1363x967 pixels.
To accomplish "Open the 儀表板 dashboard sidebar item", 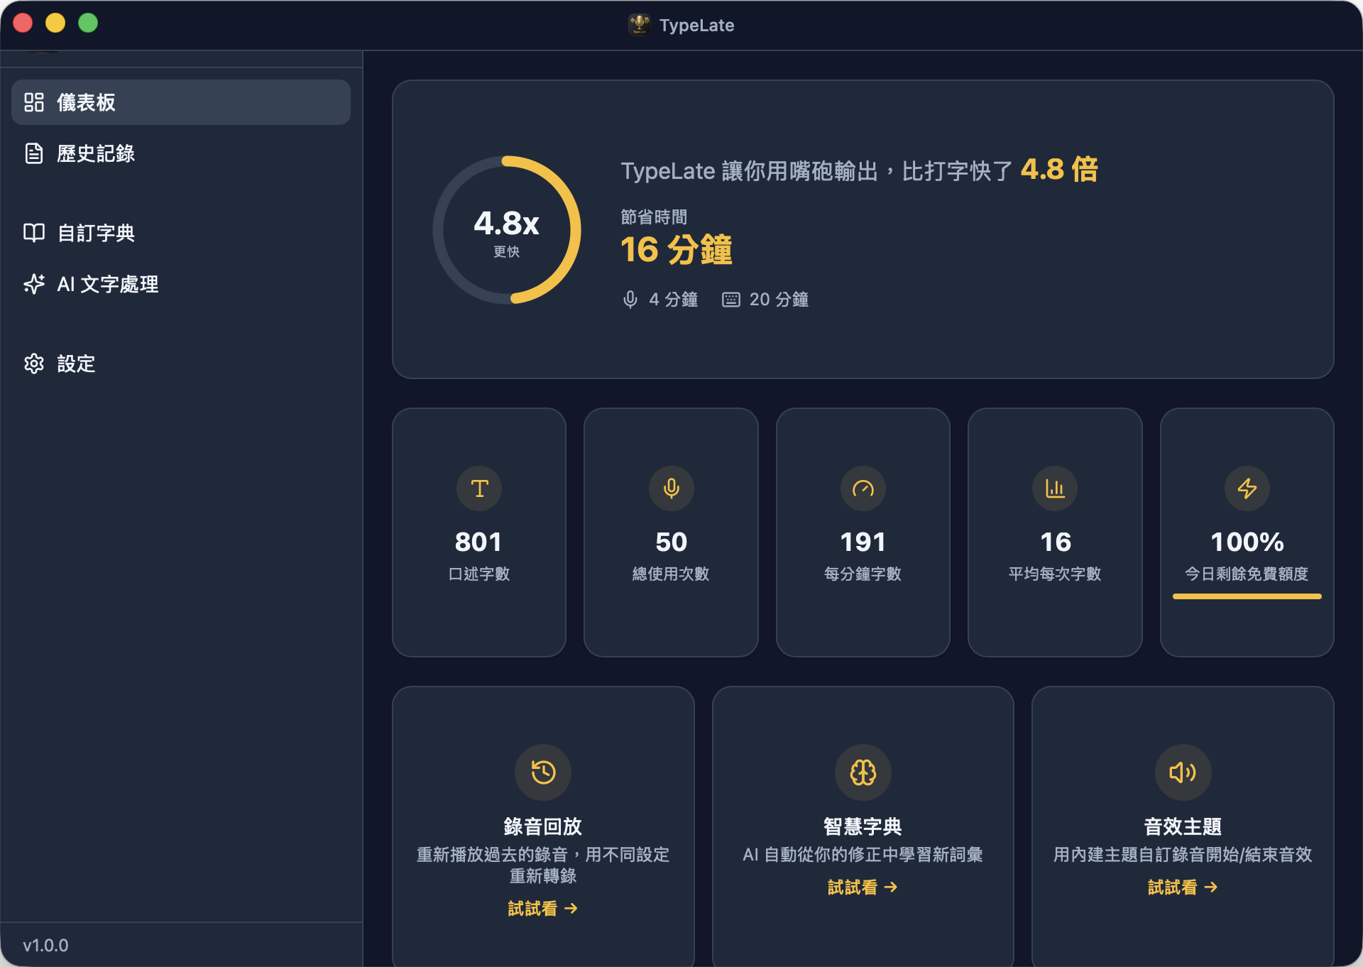I will point(181,102).
